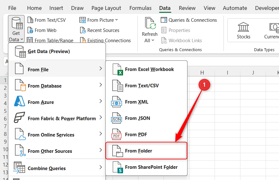Expand the From Other Sources chevron
Viewport: 279px width, 180px height.
tap(100, 150)
